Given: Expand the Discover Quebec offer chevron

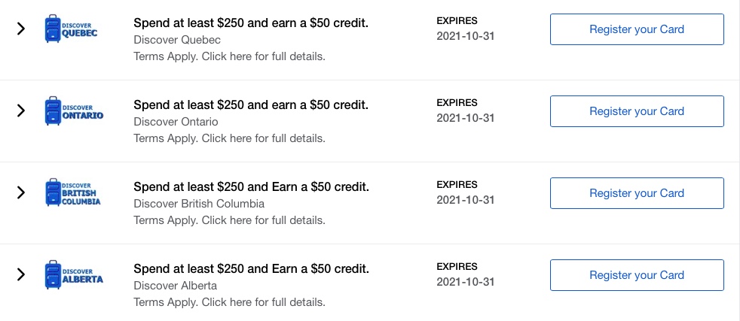Looking at the screenshot, I should (x=21, y=29).
